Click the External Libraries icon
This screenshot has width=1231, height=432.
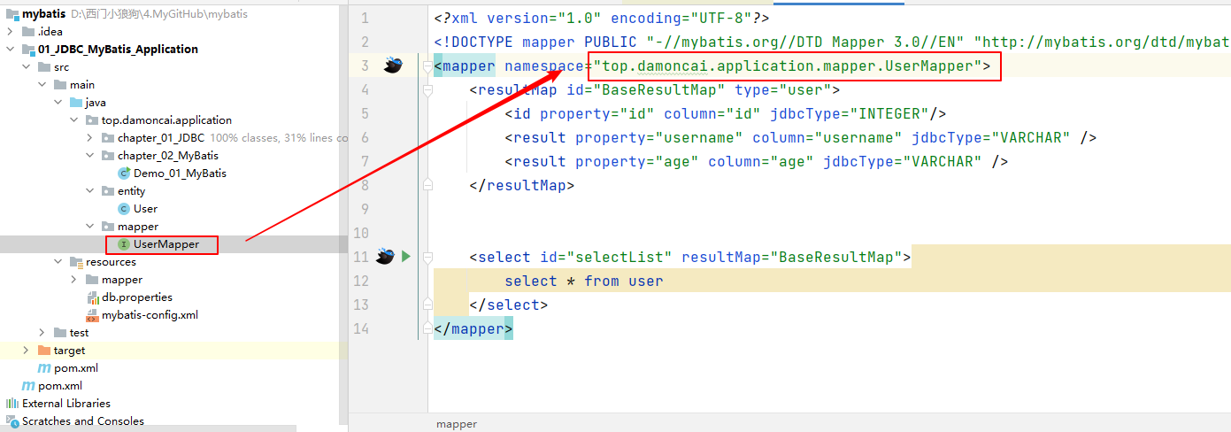(x=12, y=404)
